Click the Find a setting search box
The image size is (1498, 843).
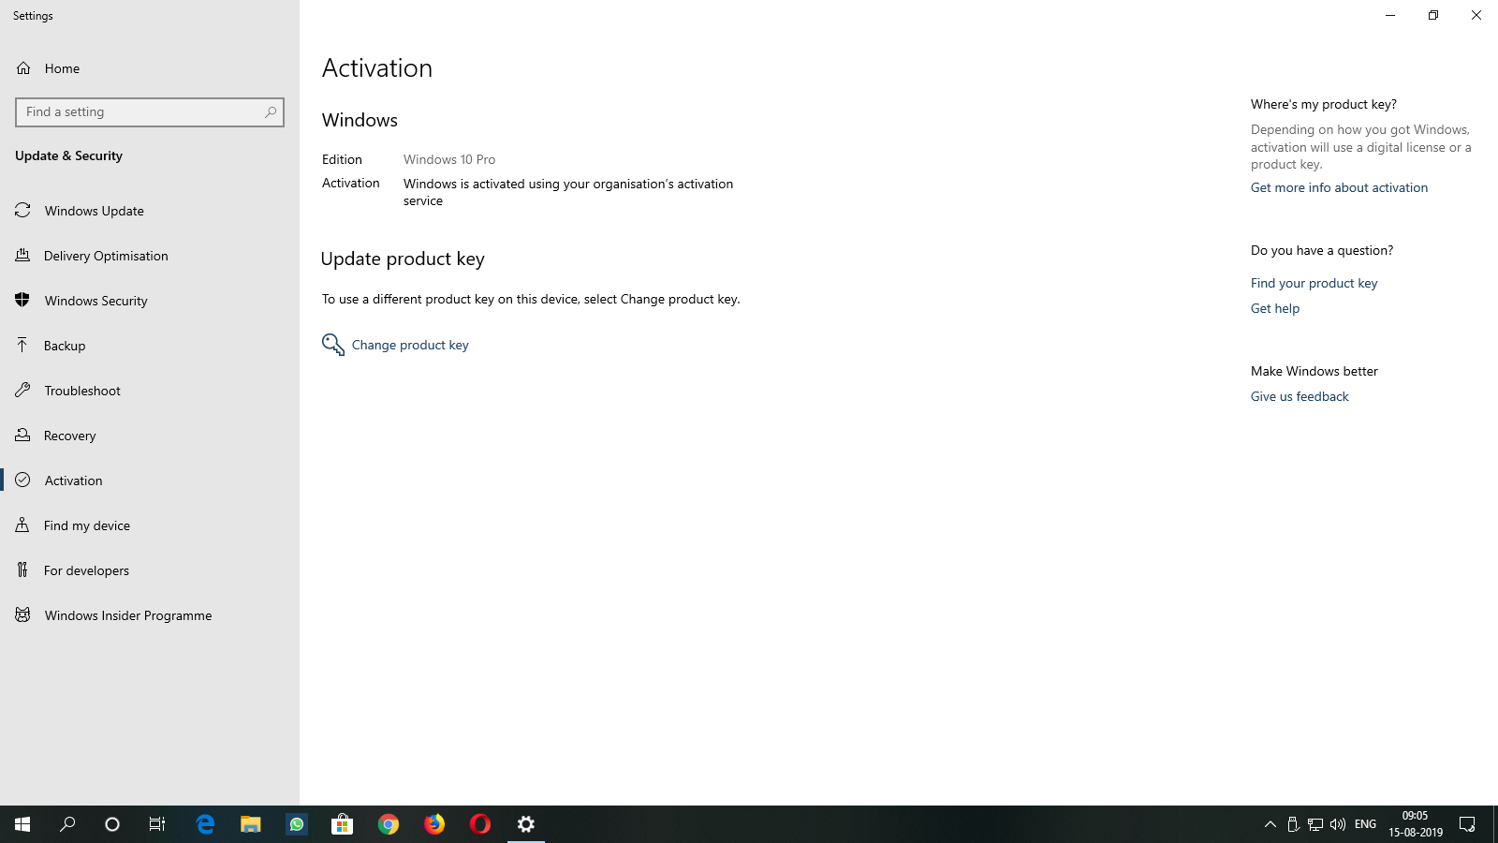pos(150,112)
